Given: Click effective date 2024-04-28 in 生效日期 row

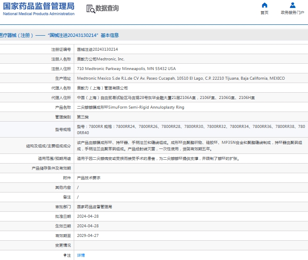Looking at the screenshot, I should pyautogui.click(x=88, y=226).
